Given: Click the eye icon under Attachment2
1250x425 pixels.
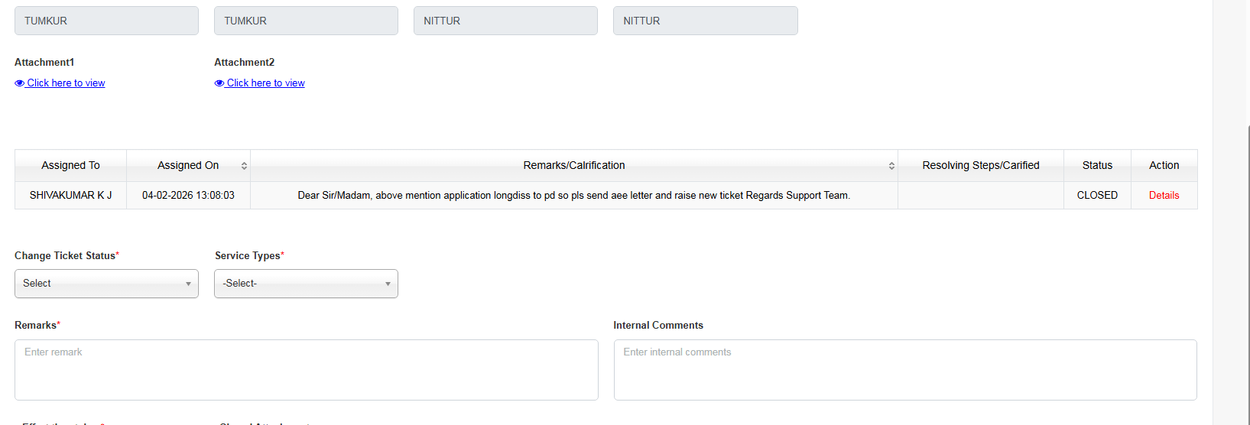Looking at the screenshot, I should 219,83.
